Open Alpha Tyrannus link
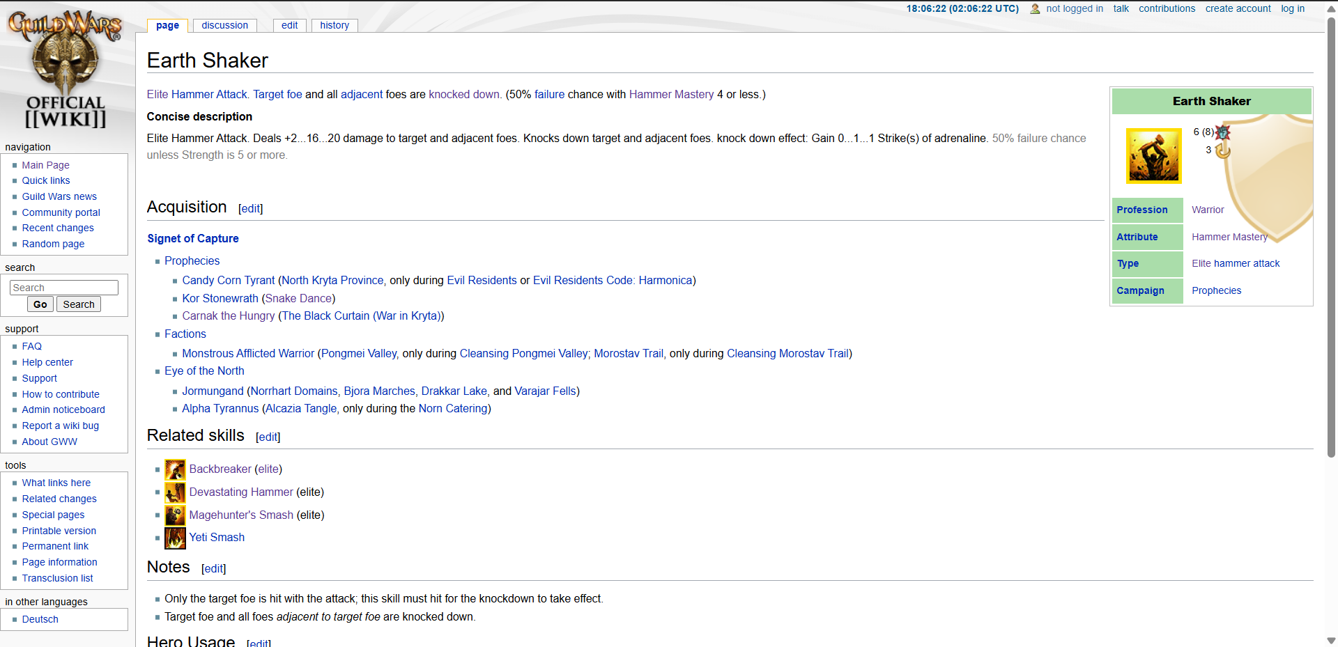Image resolution: width=1338 pixels, height=647 pixels. (220, 408)
